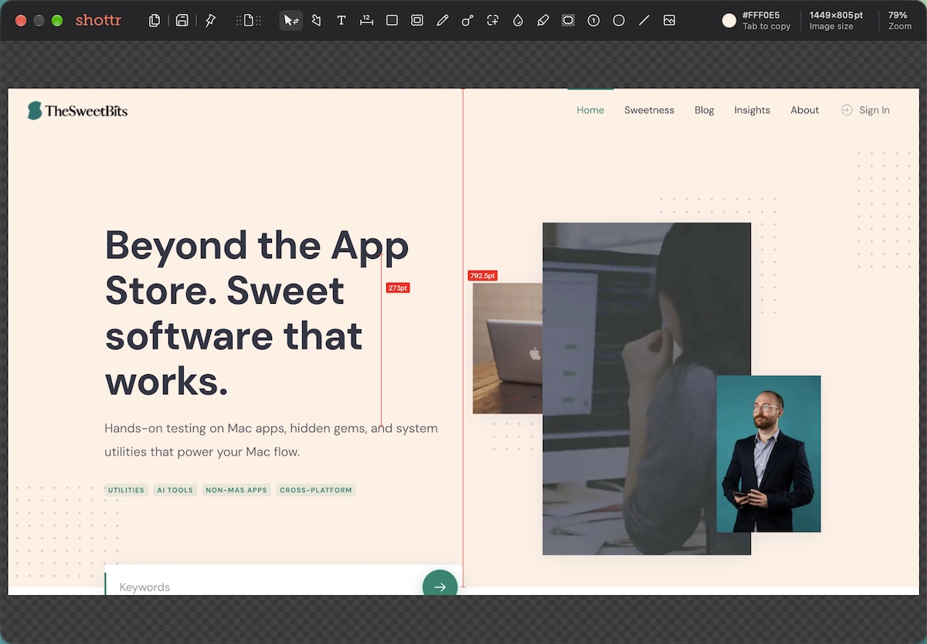This screenshot has height=644, width=927.
Task: Select the droplet blur tool
Action: point(518,21)
